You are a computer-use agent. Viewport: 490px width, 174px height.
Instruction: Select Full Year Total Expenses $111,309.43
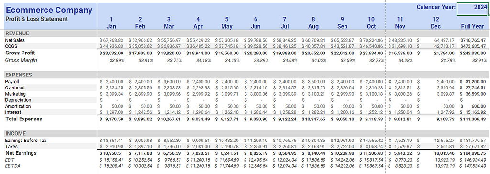(x=473, y=119)
